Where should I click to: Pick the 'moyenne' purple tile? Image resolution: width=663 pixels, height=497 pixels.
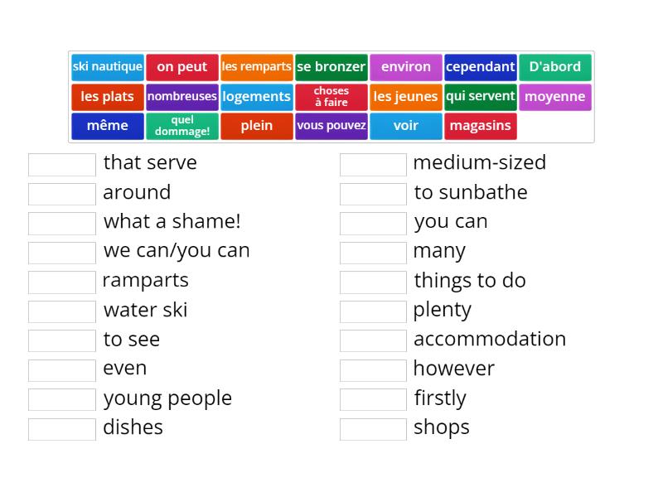[x=555, y=97]
